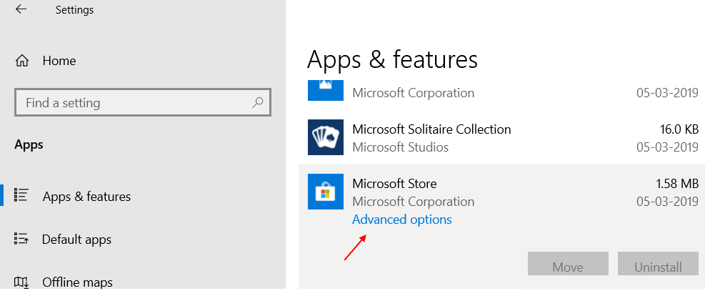This screenshot has height=291, width=705.
Task: Click the Solitaire Collection 05-03-2019 install date
Action: point(668,147)
